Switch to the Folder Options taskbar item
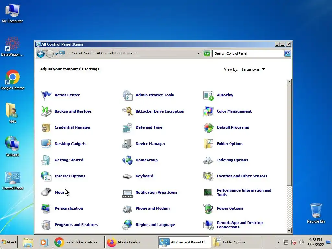The image size is (332, 249). (x=236, y=242)
